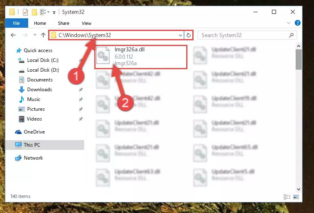Go back to the previous folder

[13, 35]
